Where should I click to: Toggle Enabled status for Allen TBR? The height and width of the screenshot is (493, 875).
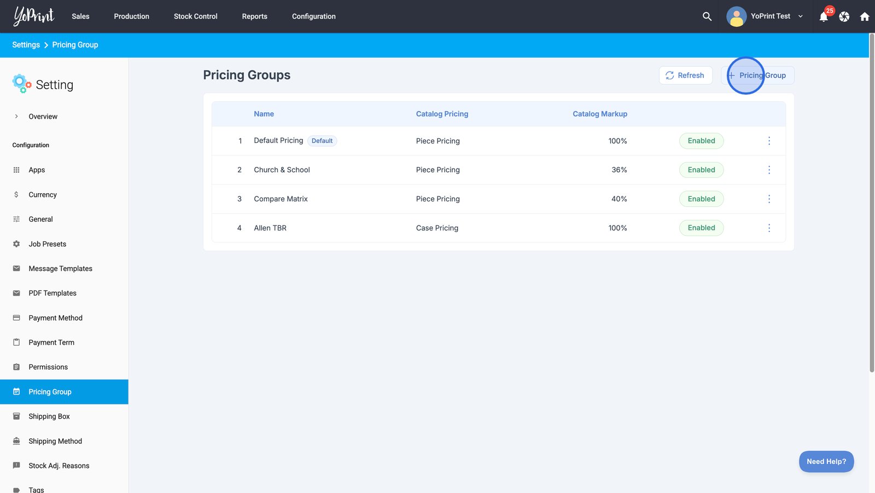(x=701, y=228)
